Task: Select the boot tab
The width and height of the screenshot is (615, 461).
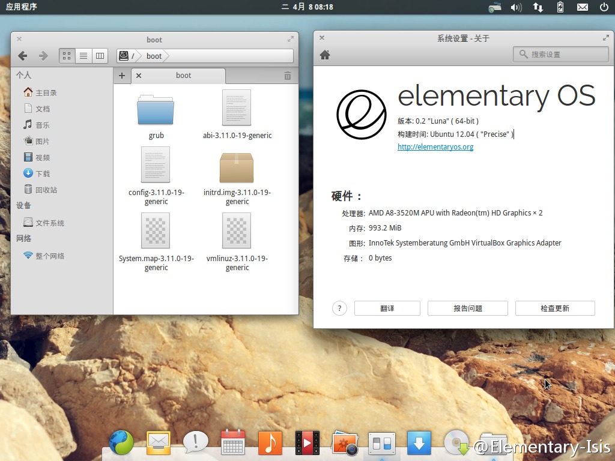Action: pyautogui.click(x=183, y=75)
